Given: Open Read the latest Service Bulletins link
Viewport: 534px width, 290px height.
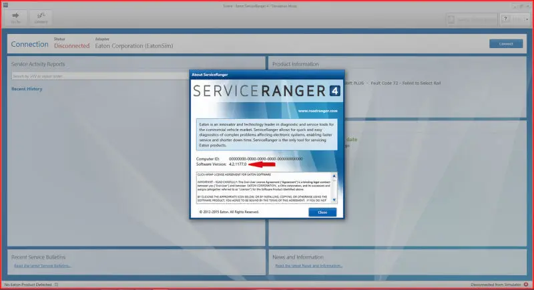Looking at the screenshot, I should 43,265.
